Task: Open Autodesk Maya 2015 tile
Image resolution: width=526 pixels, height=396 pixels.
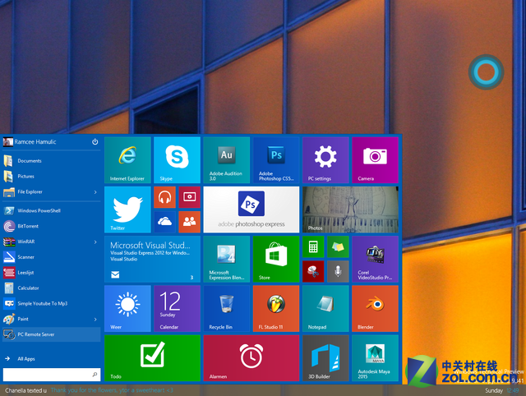Action: 375,357
